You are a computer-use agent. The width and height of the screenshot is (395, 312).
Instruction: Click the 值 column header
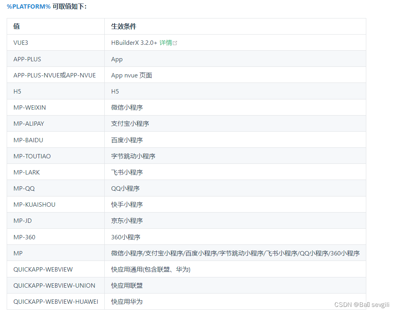point(17,26)
